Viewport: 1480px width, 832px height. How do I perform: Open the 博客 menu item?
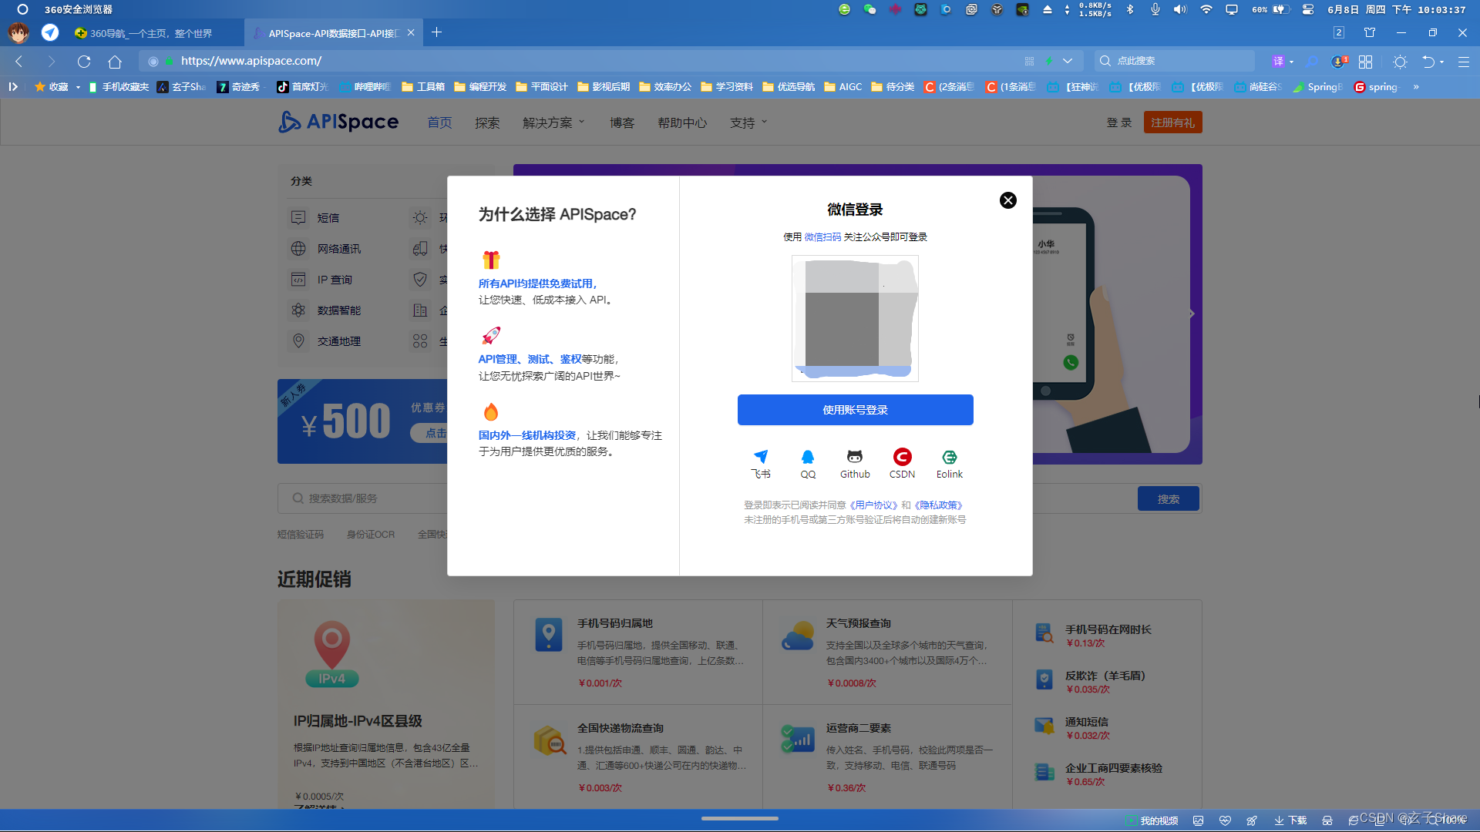[x=621, y=122]
